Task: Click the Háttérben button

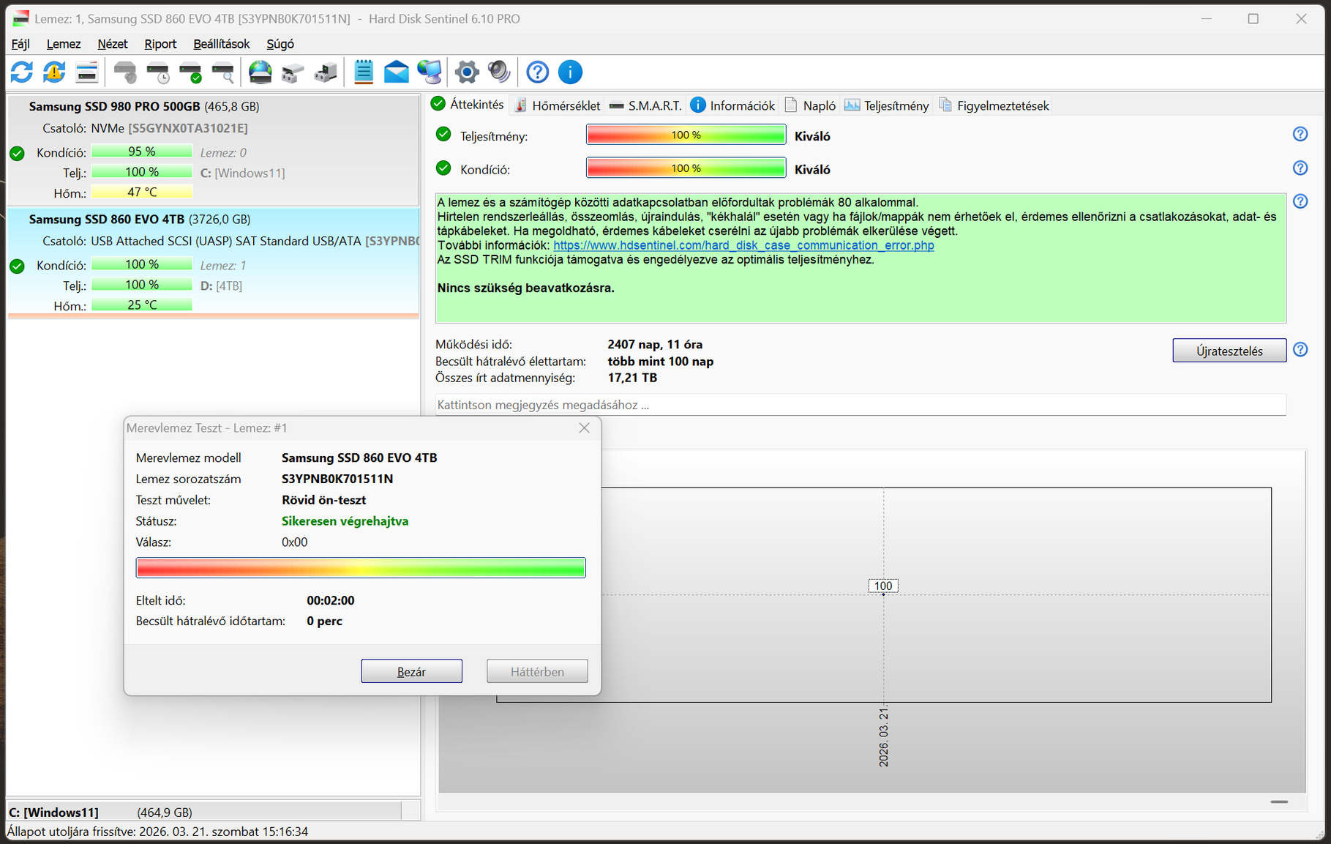Action: pyautogui.click(x=537, y=671)
